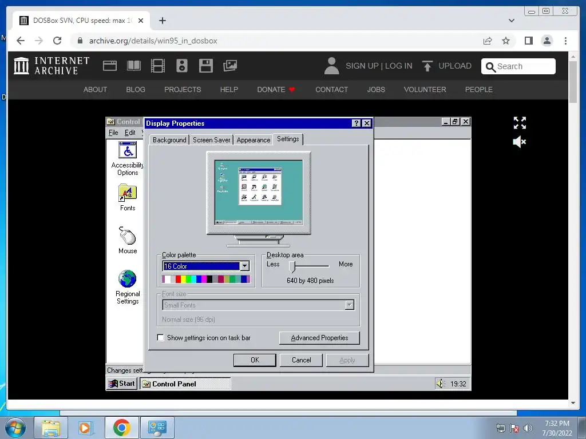This screenshot has width=586, height=439.
Task: Open the Internet Archive software floppy icon
Action: tap(206, 66)
